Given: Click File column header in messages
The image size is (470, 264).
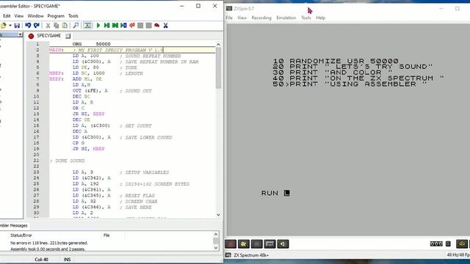Looking at the screenshot, I should [106, 235].
